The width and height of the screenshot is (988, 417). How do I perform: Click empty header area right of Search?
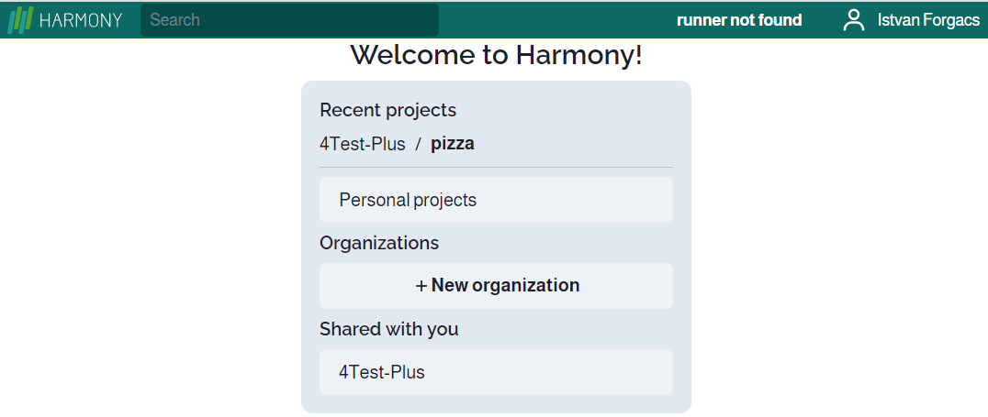click(x=551, y=20)
